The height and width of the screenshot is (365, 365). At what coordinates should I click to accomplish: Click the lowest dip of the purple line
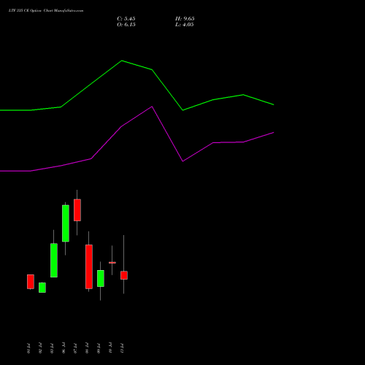[182, 161]
